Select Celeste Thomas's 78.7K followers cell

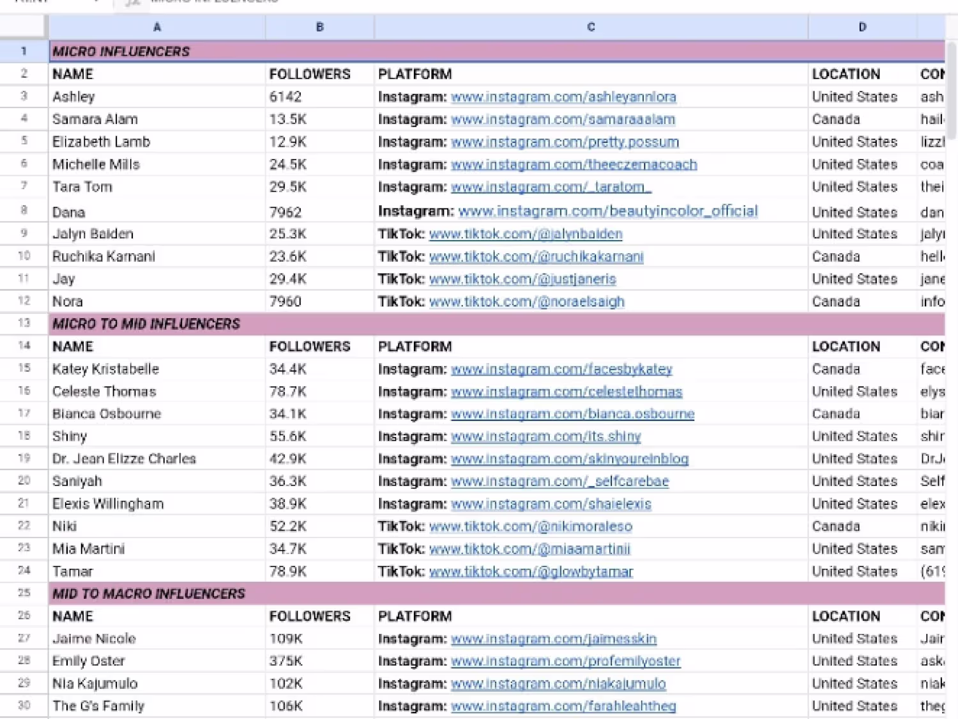288,392
